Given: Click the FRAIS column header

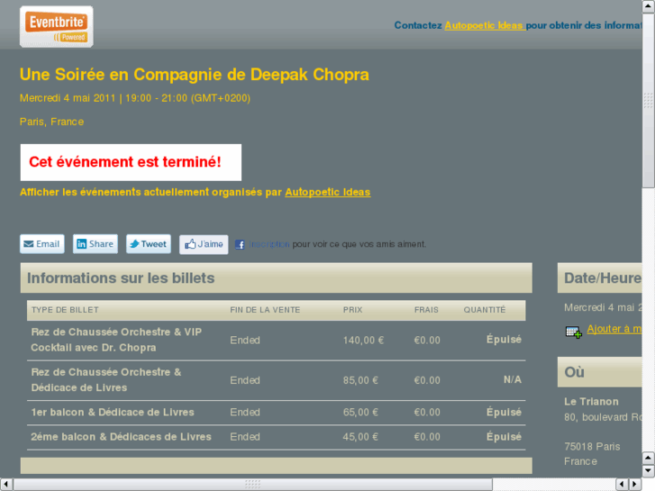Looking at the screenshot, I should coord(426,310).
